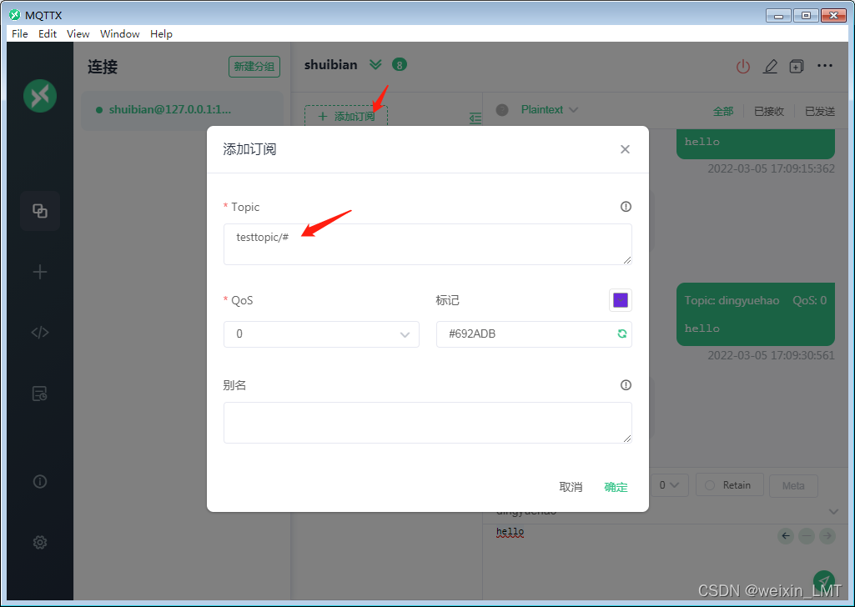Click the 添加订阅 button

[345, 116]
